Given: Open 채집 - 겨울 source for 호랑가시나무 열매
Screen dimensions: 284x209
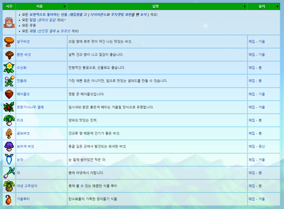Looking at the screenshot, I should click(257, 107).
